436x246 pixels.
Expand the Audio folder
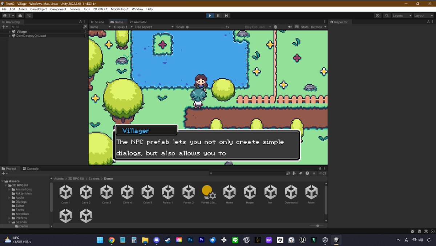point(10,198)
